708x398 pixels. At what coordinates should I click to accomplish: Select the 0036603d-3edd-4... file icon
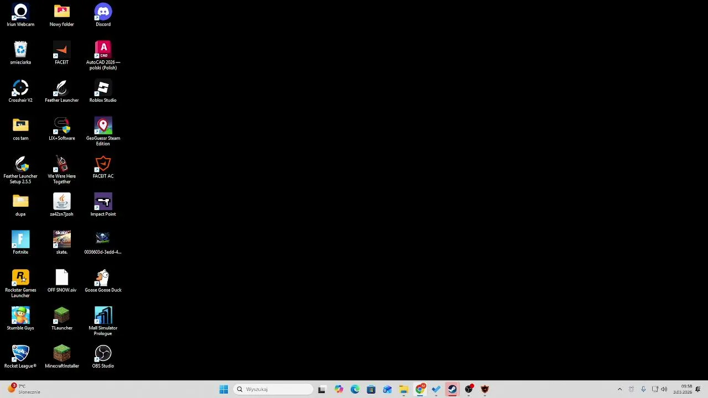103,243
